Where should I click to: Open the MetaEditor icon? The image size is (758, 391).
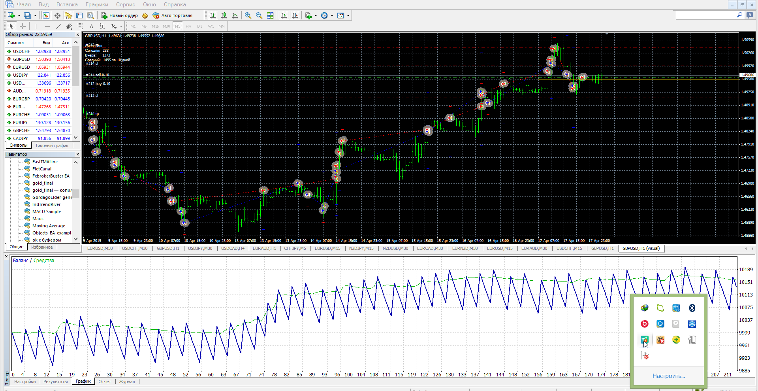[145, 15]
